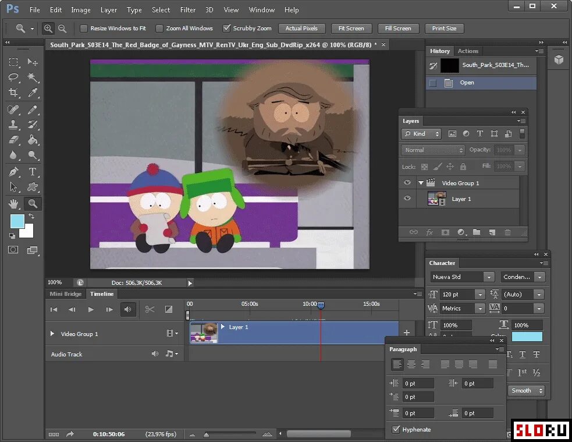Open the layer styles fx menu
Image resolution: width=572 pixels, height=442 pixels.
point(429,232)
